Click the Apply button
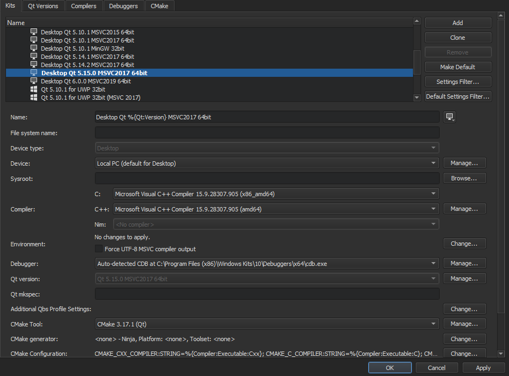The width and height of the screenshot is (509, 376). click(483, 368)
